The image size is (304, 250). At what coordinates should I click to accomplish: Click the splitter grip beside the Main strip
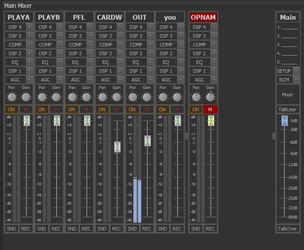tap(274, 136)
